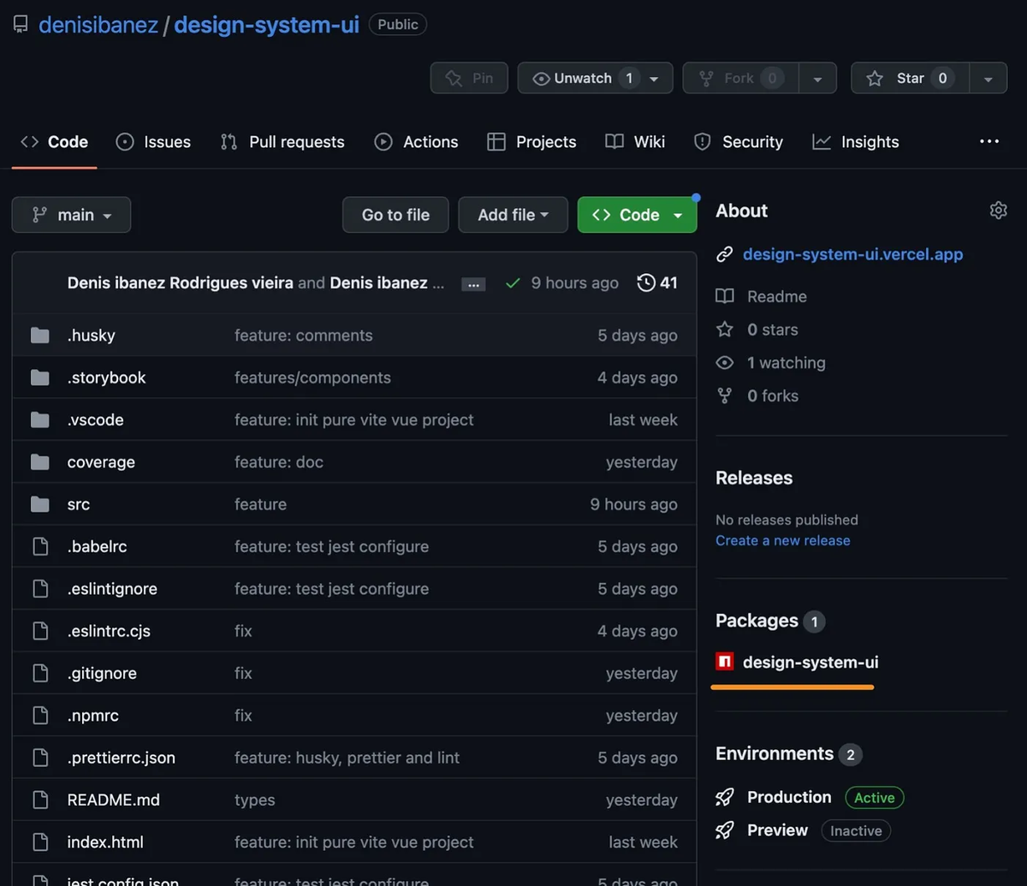Open the denisibanez profile link
This screenshot has height=886, width=1027.
pyautogui.click(x=98, y=25)
